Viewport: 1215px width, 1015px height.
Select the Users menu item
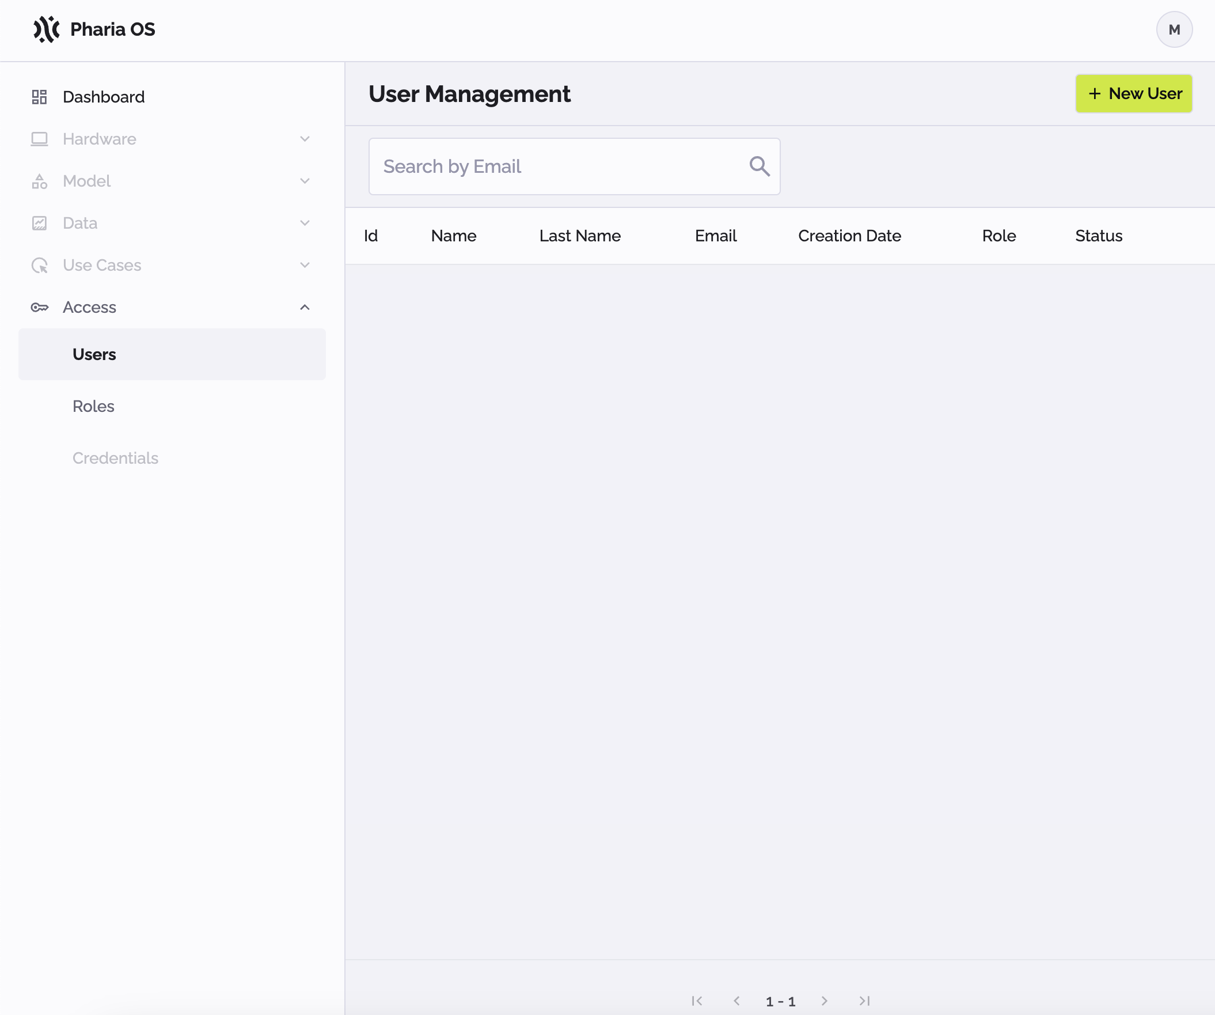[x=94, y=354]
